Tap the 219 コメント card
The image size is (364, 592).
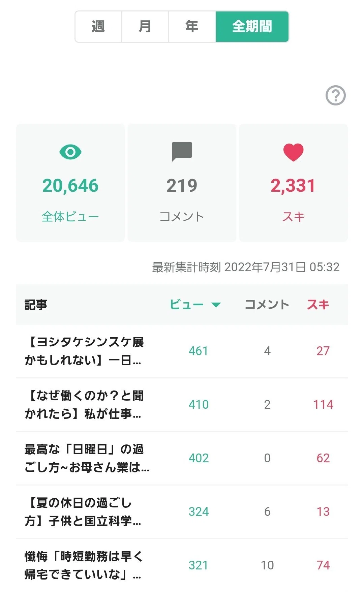click(x=182, y=183)
